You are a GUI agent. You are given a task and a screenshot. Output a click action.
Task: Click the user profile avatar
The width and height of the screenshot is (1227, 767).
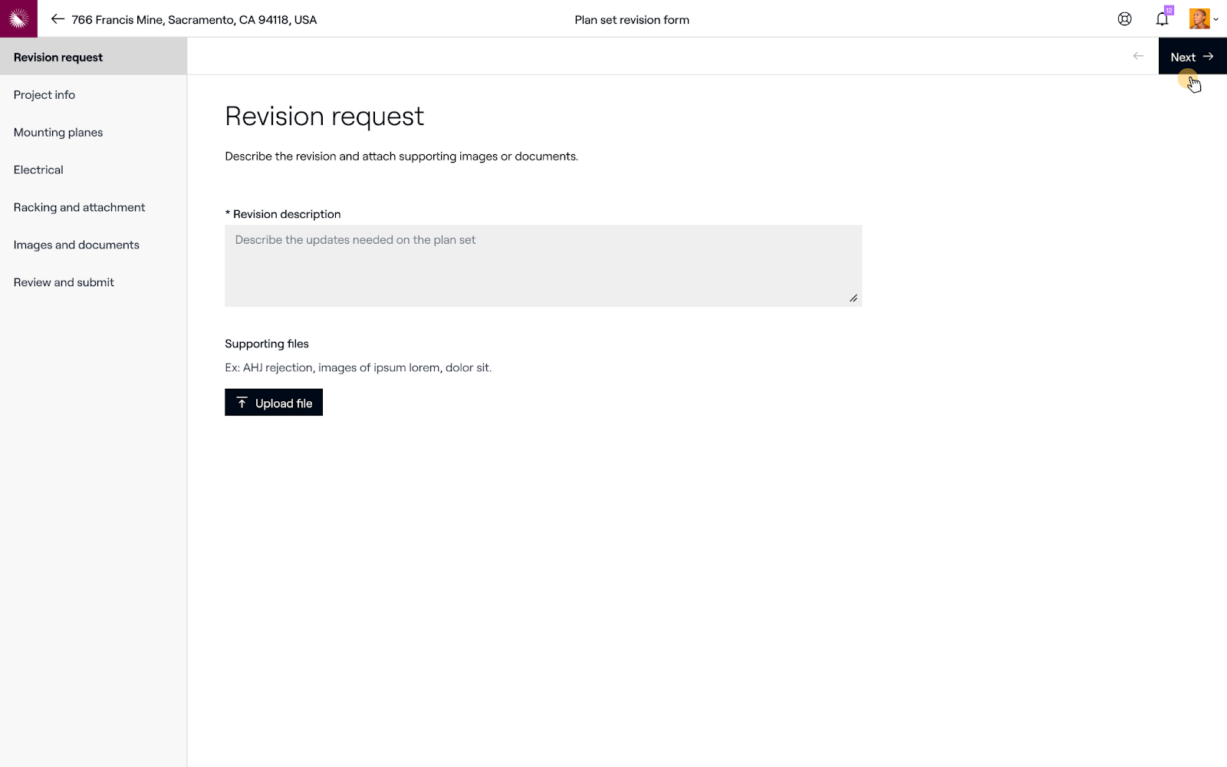(x=1199, y=19)
